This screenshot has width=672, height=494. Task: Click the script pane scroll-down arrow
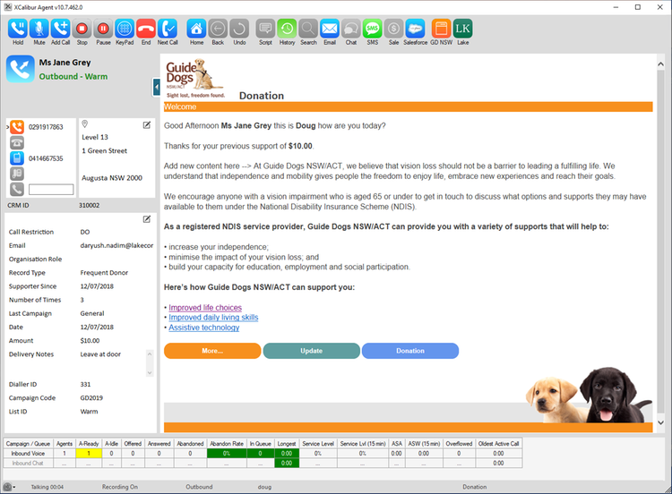[660, 422]
